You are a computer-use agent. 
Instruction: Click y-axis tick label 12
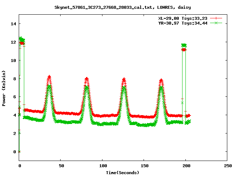tap(13, 42)
